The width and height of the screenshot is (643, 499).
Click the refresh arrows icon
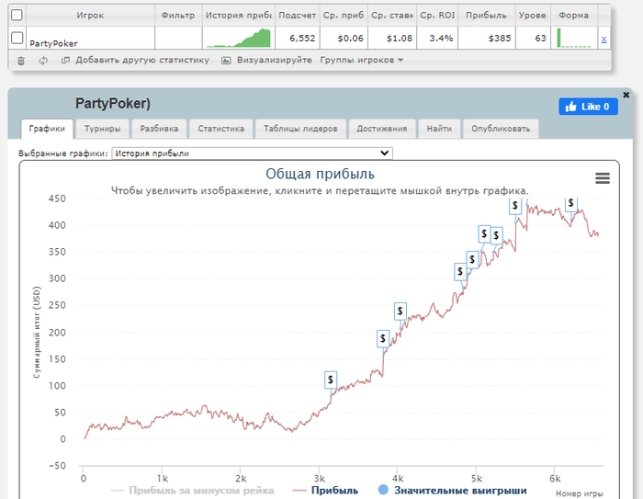[x=43, y=61]
